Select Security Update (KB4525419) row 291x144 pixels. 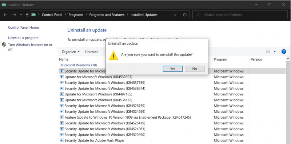172,123
